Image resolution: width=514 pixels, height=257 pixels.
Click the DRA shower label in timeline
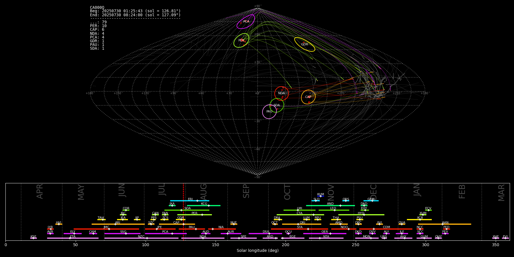(277, 218)
